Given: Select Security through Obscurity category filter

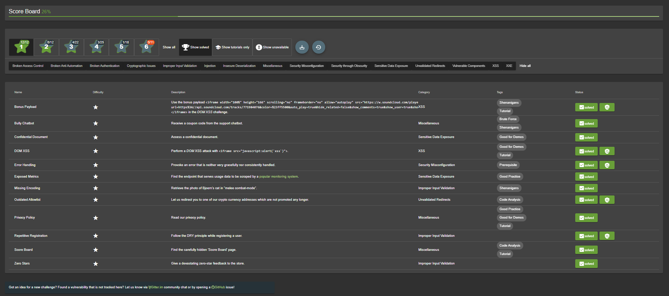Looking at the screenshot, I should [x=349, y=66].
